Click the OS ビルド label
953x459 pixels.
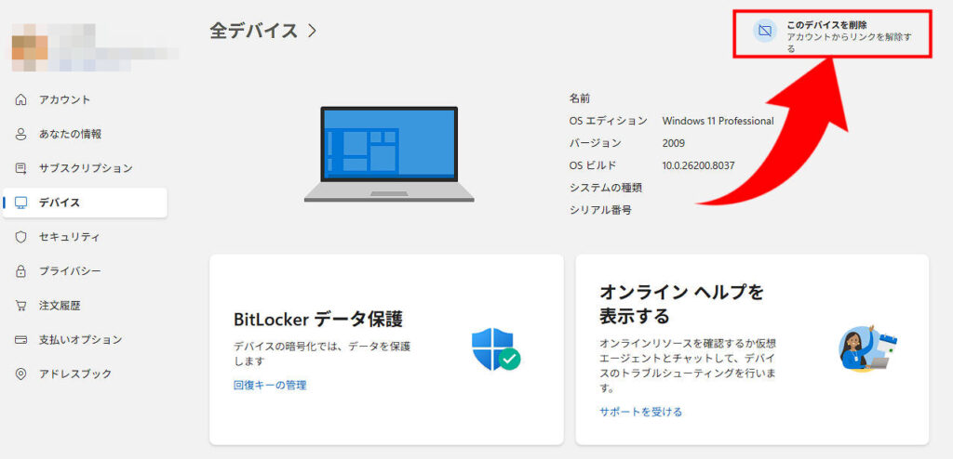(x=592, y=165)
